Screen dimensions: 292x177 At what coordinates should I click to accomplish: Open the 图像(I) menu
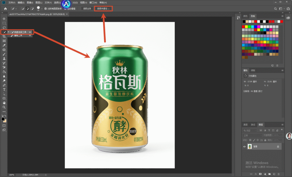[x=30, y=3]
